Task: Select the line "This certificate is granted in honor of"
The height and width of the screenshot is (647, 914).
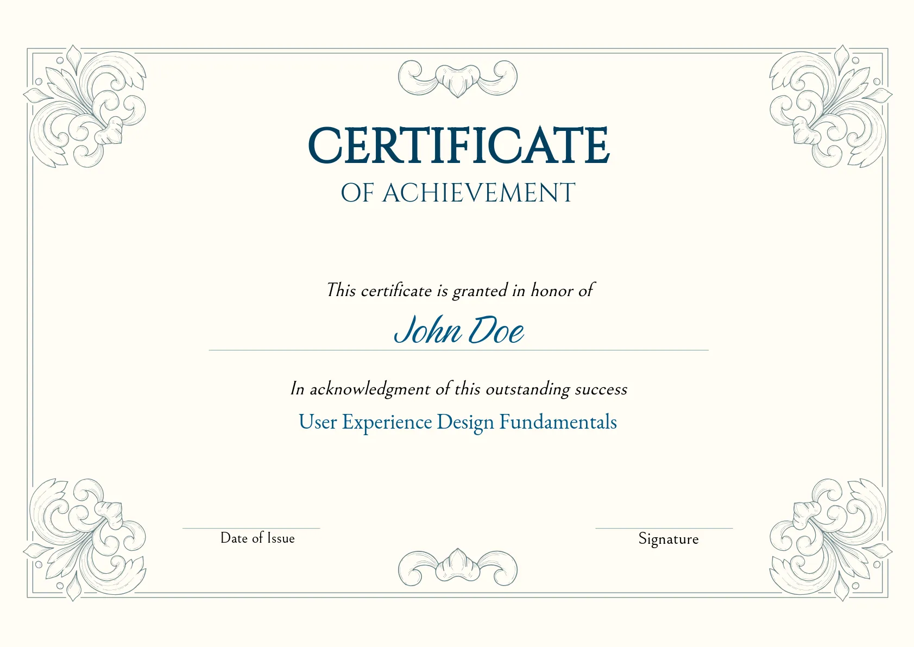Action: coord(460,290)
